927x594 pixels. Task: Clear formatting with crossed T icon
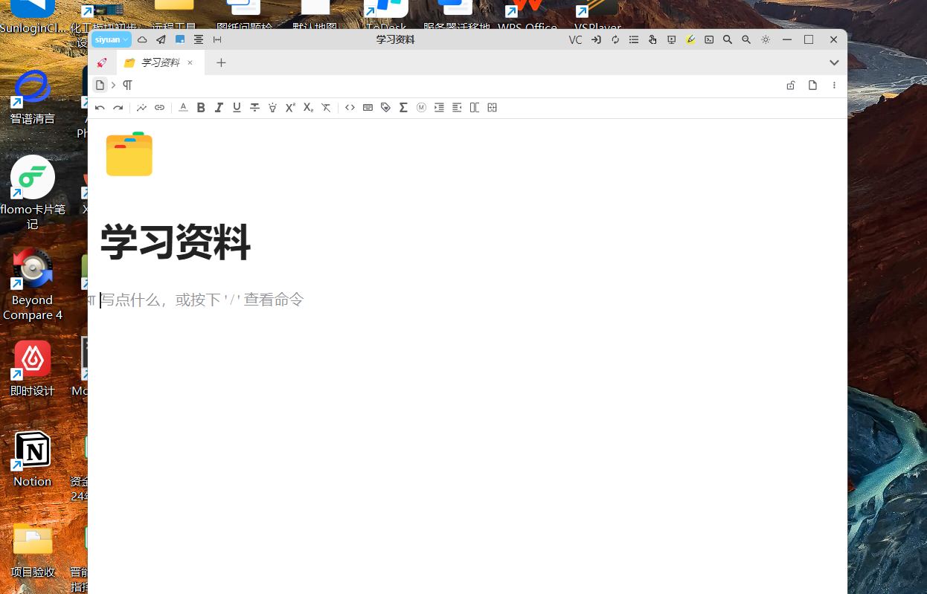[326, 108]
